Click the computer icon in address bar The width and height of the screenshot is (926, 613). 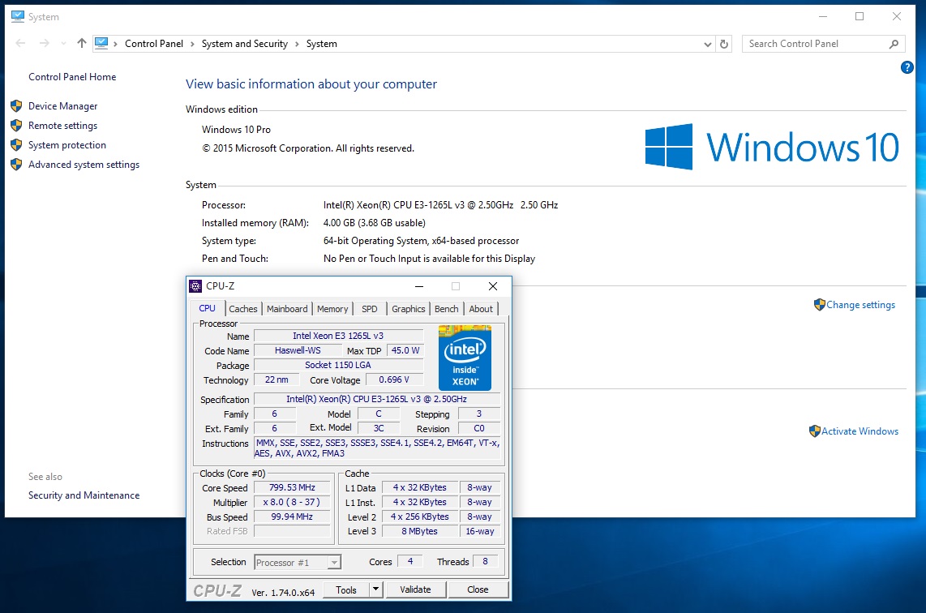(x=101, y=43)
